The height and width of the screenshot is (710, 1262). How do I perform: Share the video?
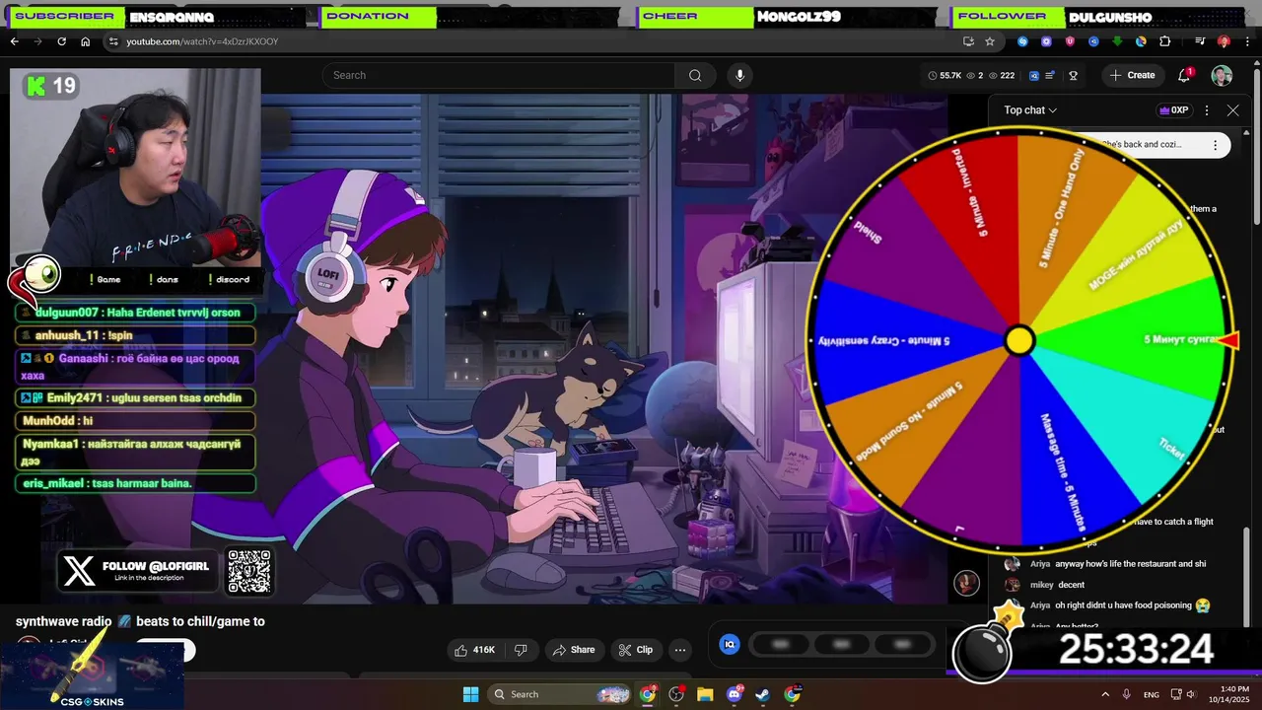pos(574,650)
